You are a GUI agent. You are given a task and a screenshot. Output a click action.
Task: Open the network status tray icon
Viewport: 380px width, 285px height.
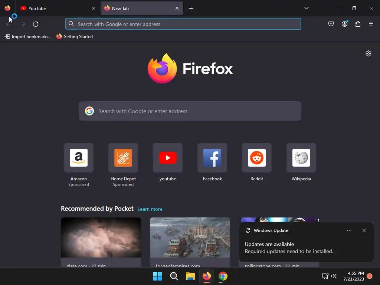[325, 276]
